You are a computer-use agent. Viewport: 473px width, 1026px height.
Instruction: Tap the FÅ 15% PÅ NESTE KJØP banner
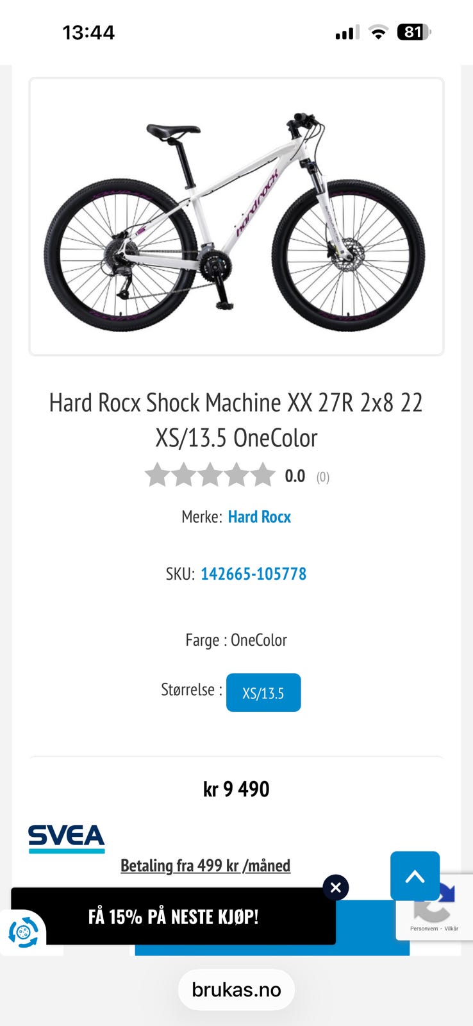pos(173,916)
